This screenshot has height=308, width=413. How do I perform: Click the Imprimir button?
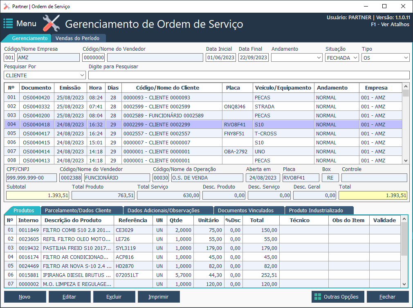(159, 297)
